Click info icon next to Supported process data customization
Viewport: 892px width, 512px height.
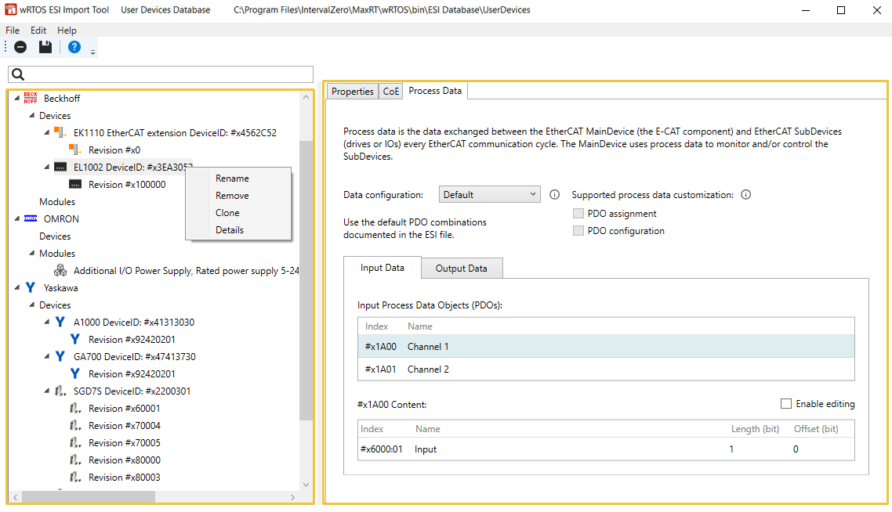pos(745,195)
